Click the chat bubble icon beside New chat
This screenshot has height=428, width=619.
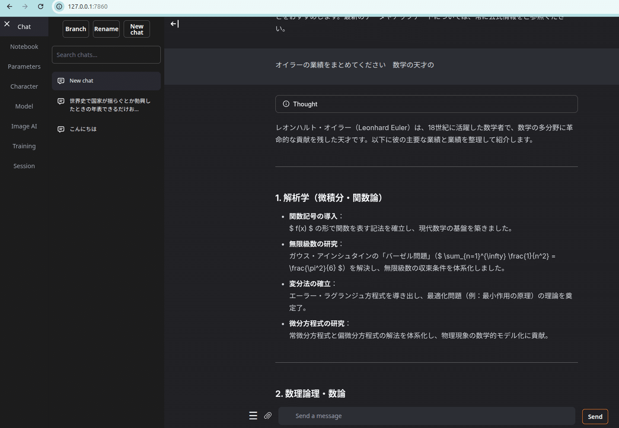[x=61, y=81]
